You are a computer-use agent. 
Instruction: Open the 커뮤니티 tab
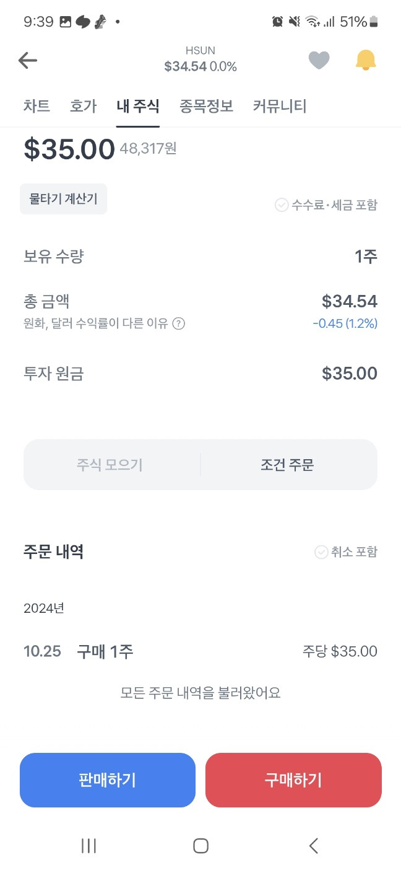point(280,106)
